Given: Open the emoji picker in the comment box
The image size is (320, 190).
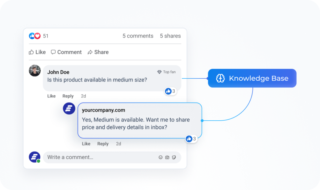Looking at the screenshot, I should (161, 157).
